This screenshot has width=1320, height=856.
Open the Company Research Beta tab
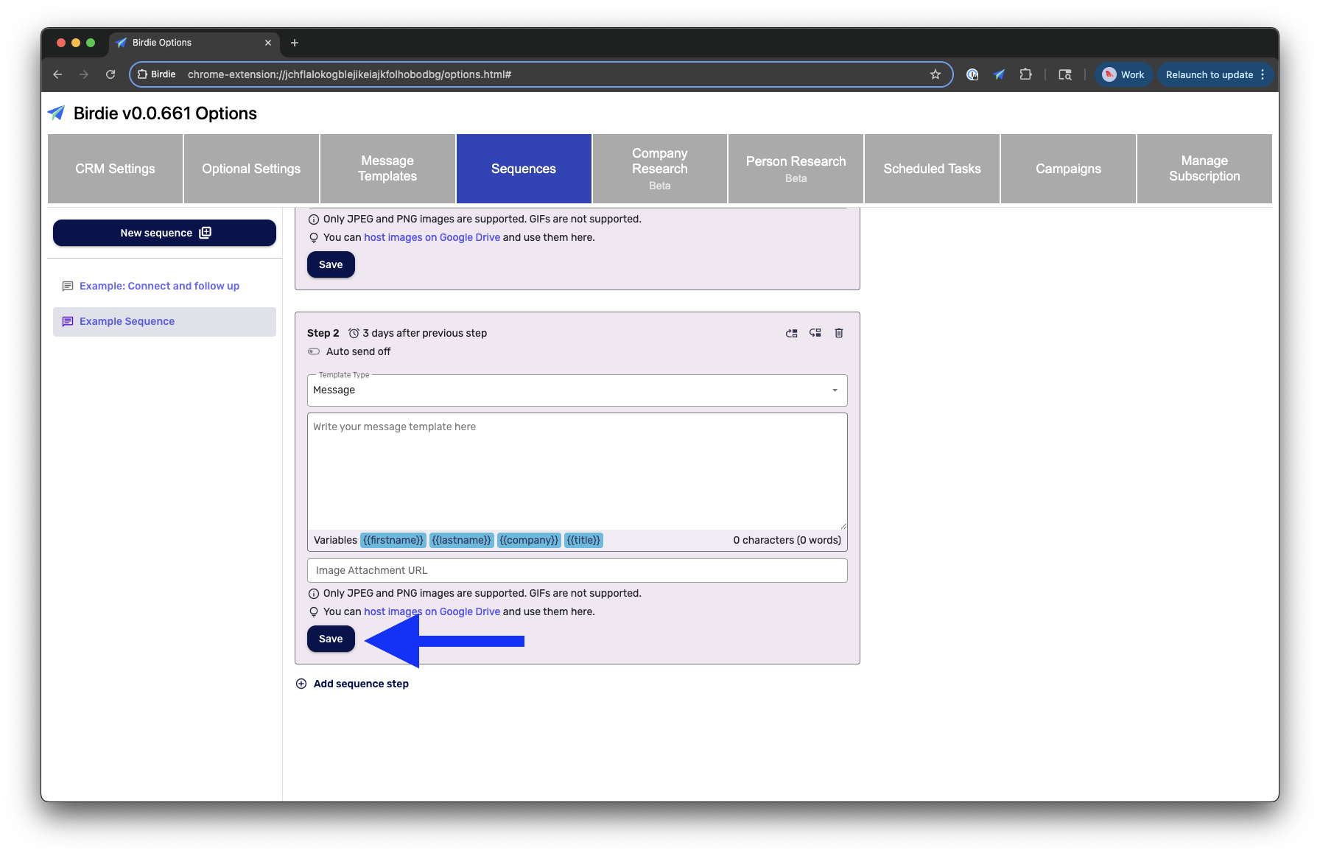[660, 169]
